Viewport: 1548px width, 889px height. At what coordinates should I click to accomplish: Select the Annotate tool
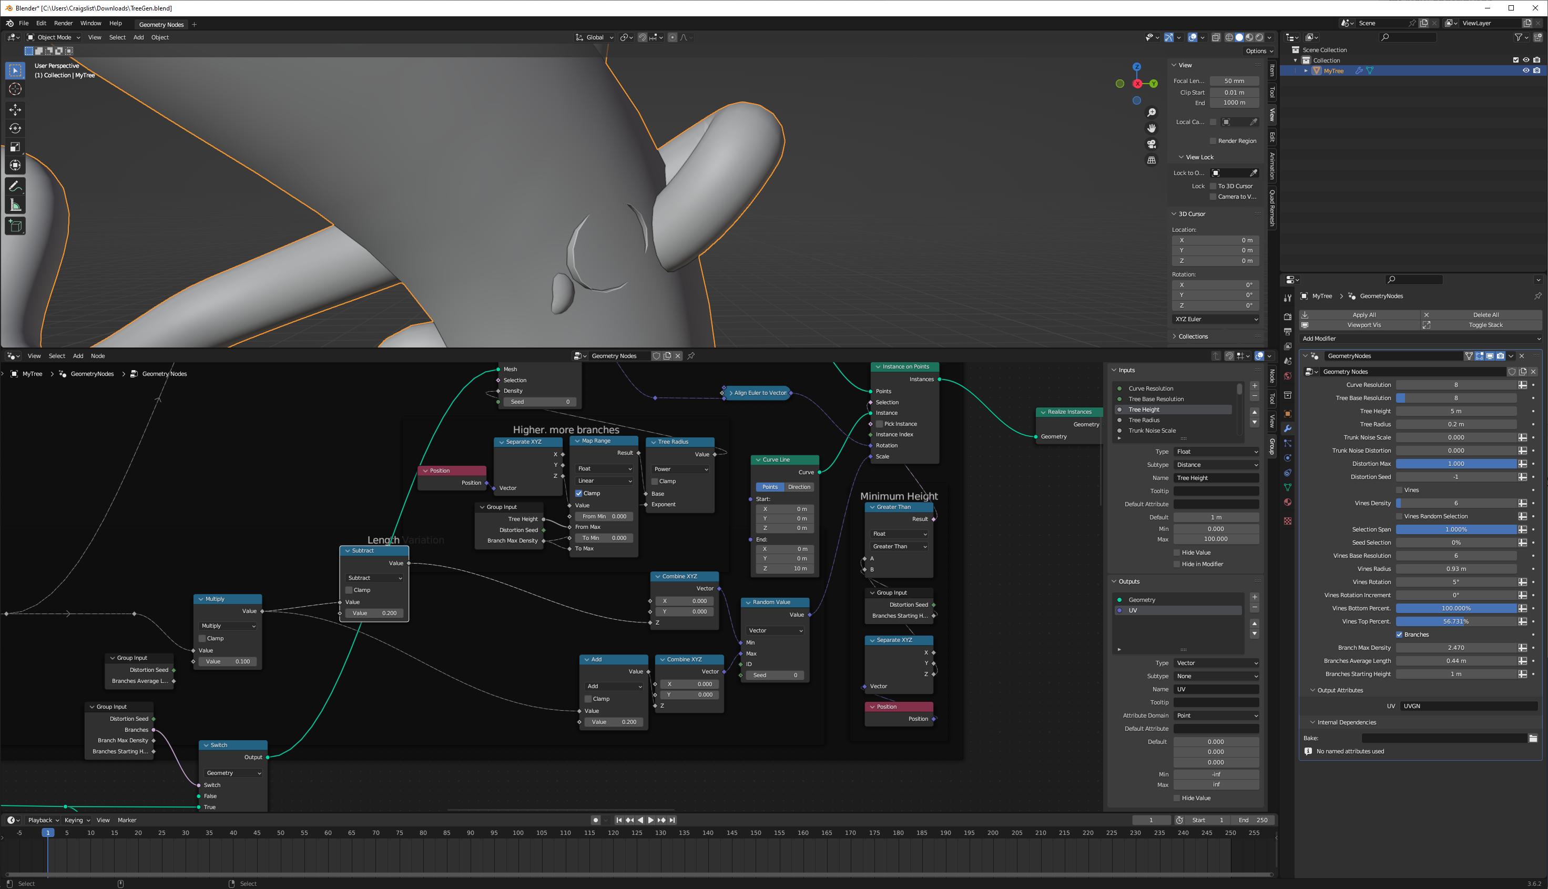click(15, 186)
